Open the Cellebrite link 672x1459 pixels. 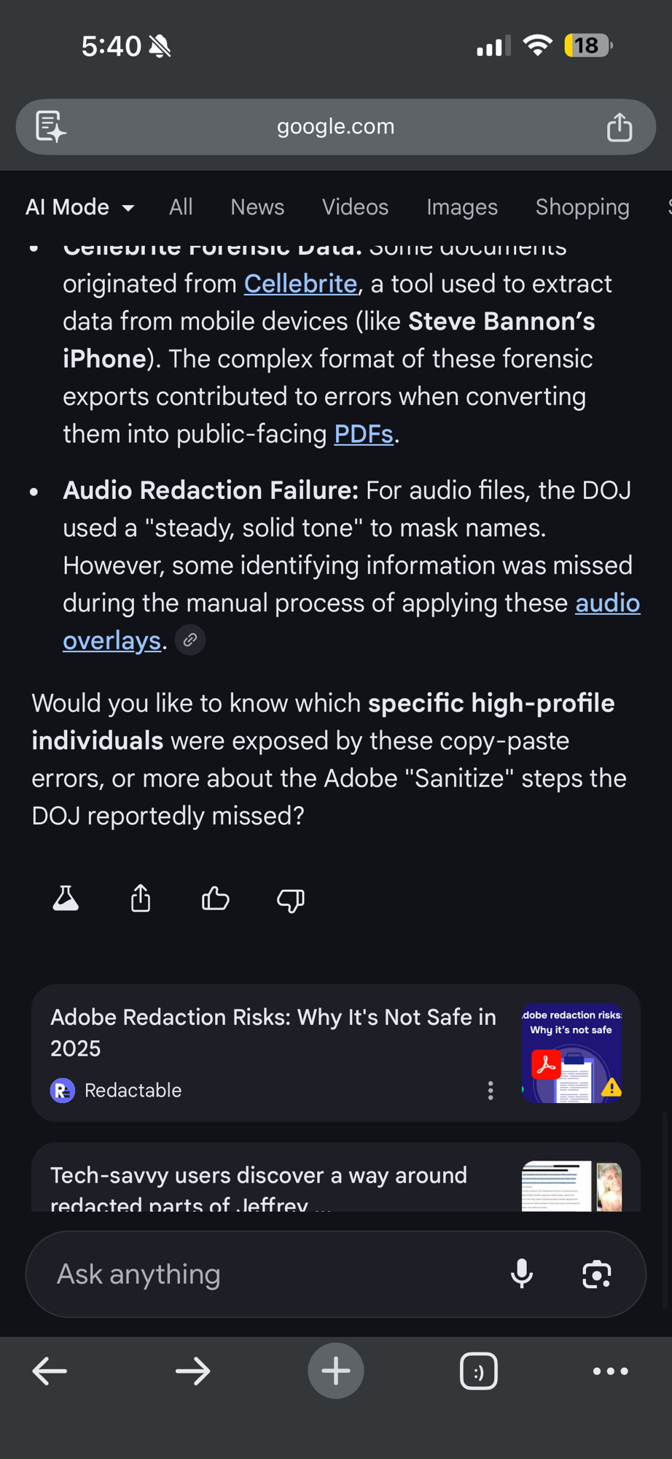pos(300,284)
